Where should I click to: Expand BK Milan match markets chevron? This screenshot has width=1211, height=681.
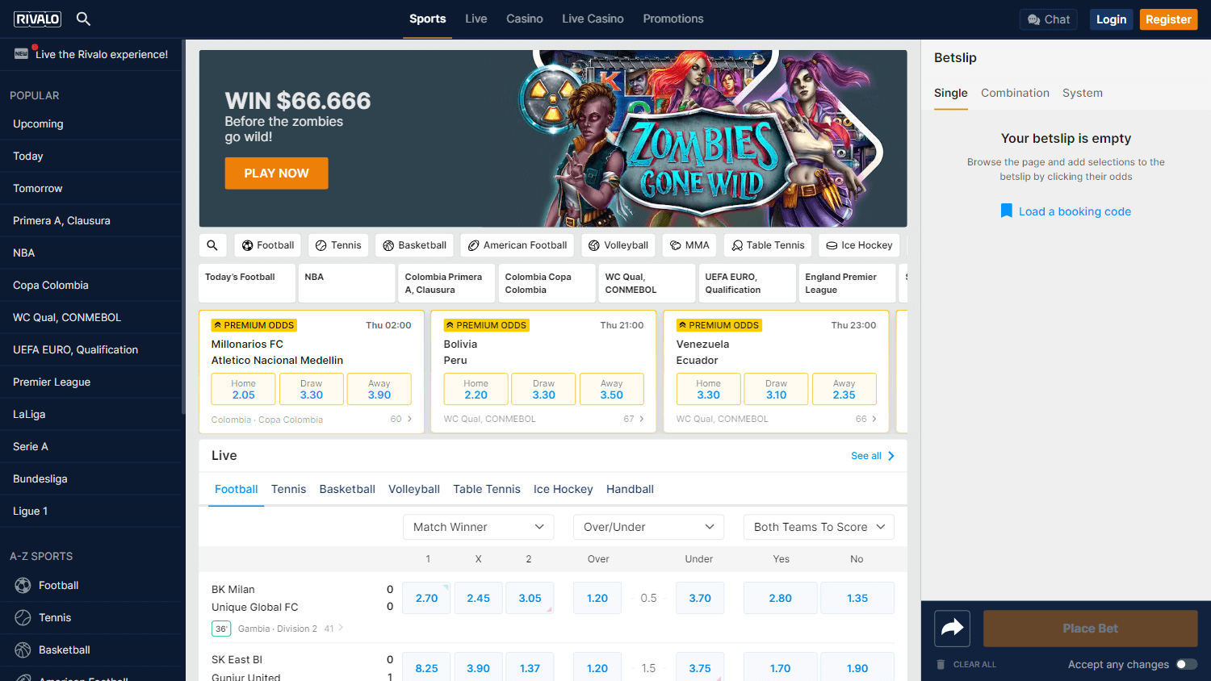pyautogui.click(x=341, y=628)
